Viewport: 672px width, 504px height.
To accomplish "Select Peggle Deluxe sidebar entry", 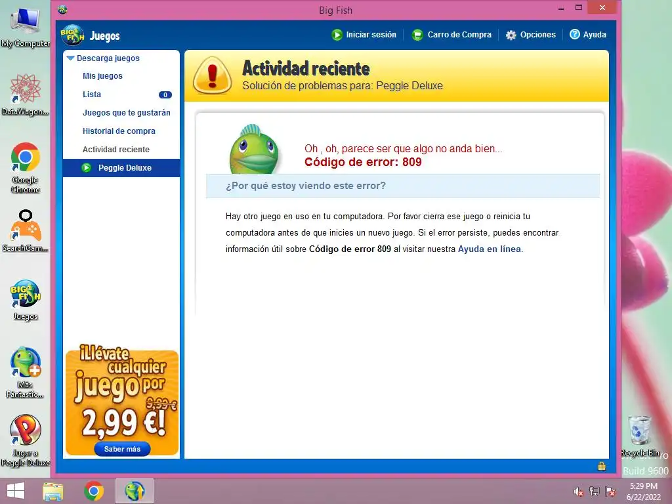I will (x=121, y=168).
